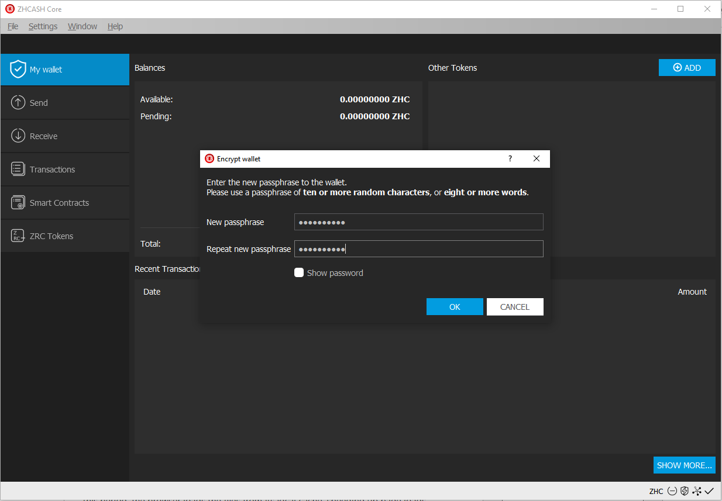The width and height of the screenshot is (722, 501).
Task: Click the Balances heading
Action: tap(150, 68)
